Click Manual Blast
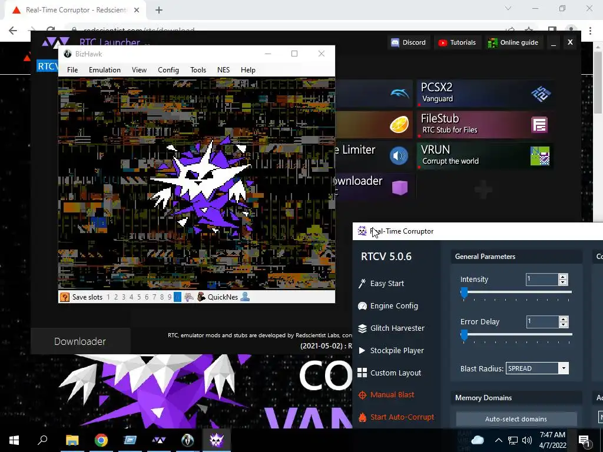The width and height of the screenshot is (603, 452). tap(392, 395)
